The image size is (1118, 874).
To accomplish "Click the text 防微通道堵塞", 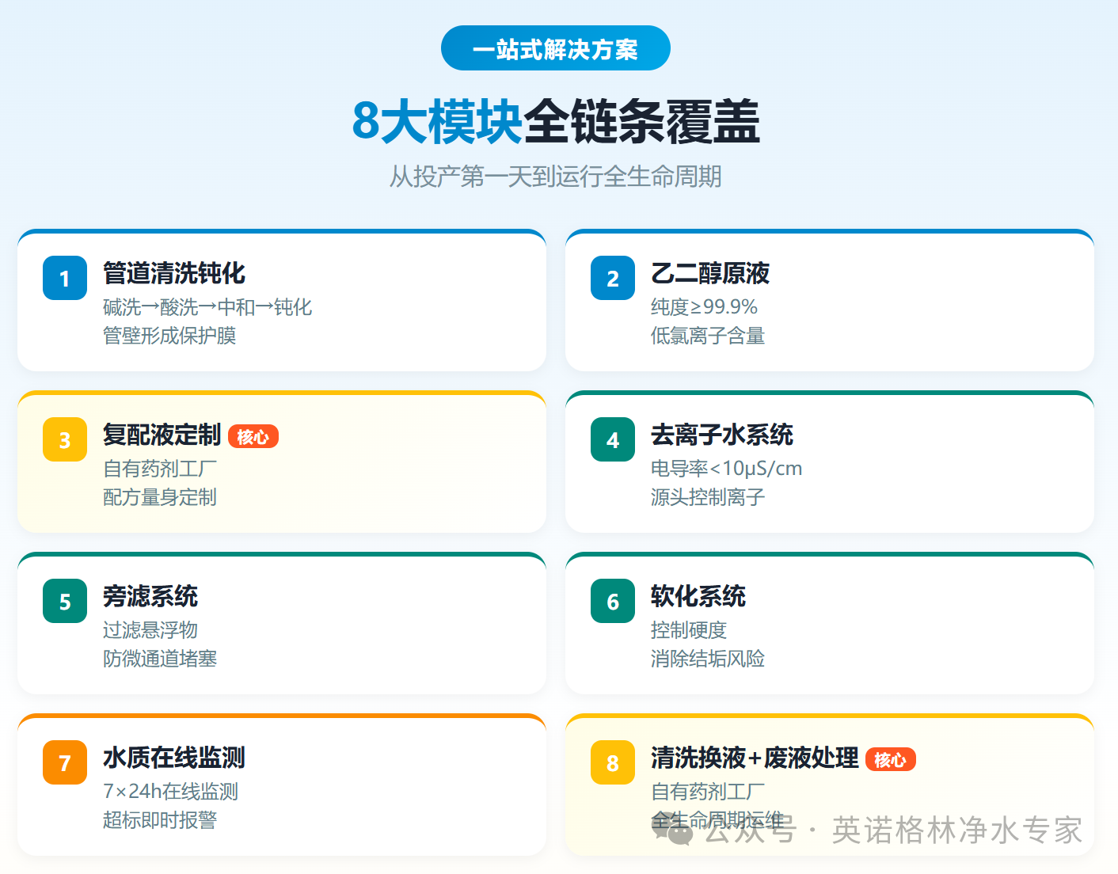I will 160,659.
